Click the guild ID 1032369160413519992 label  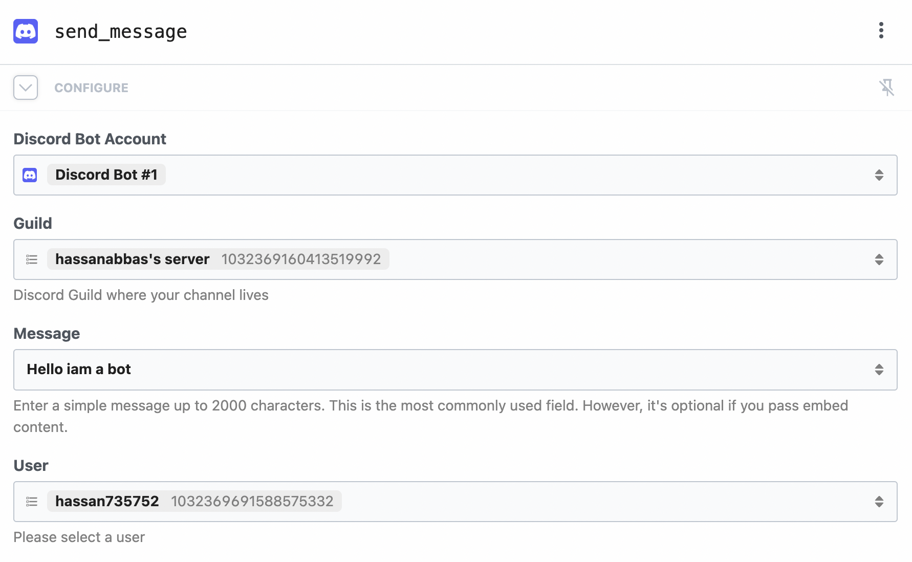(x=301, y=259)
